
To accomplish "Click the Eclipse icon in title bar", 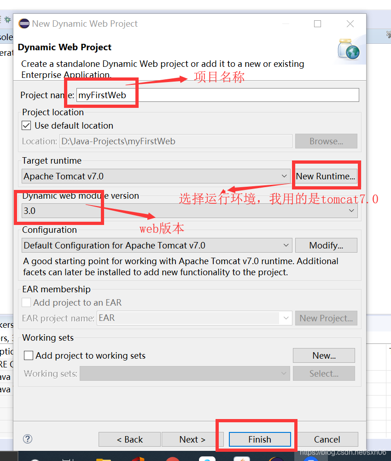I will tap(24, 24).
